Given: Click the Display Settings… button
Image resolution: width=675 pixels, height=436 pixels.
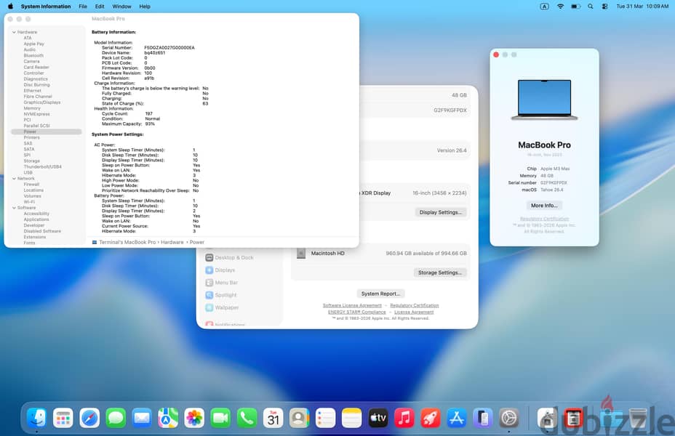Looking at the screenshot, I should coord(440,212).
